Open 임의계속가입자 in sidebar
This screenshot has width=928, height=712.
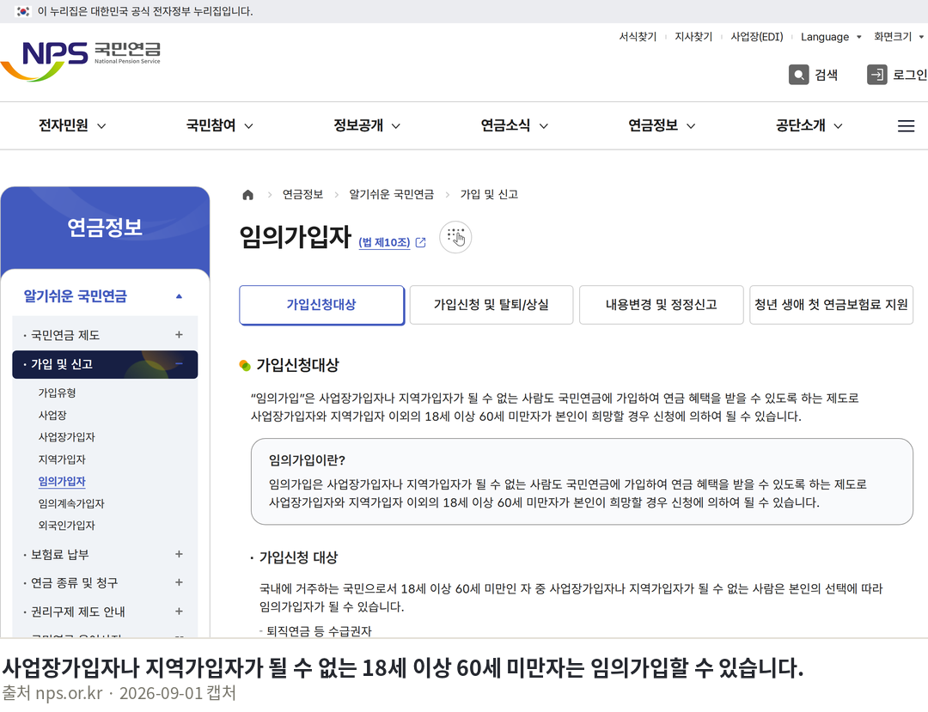click(x=71, y=503)
